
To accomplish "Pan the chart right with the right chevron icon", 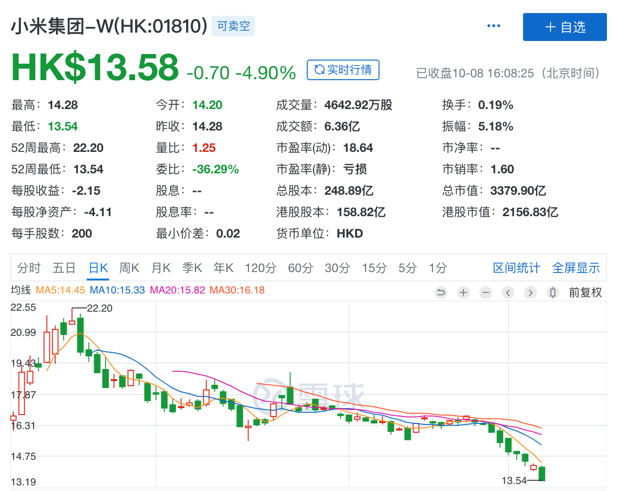I will 530,293.
